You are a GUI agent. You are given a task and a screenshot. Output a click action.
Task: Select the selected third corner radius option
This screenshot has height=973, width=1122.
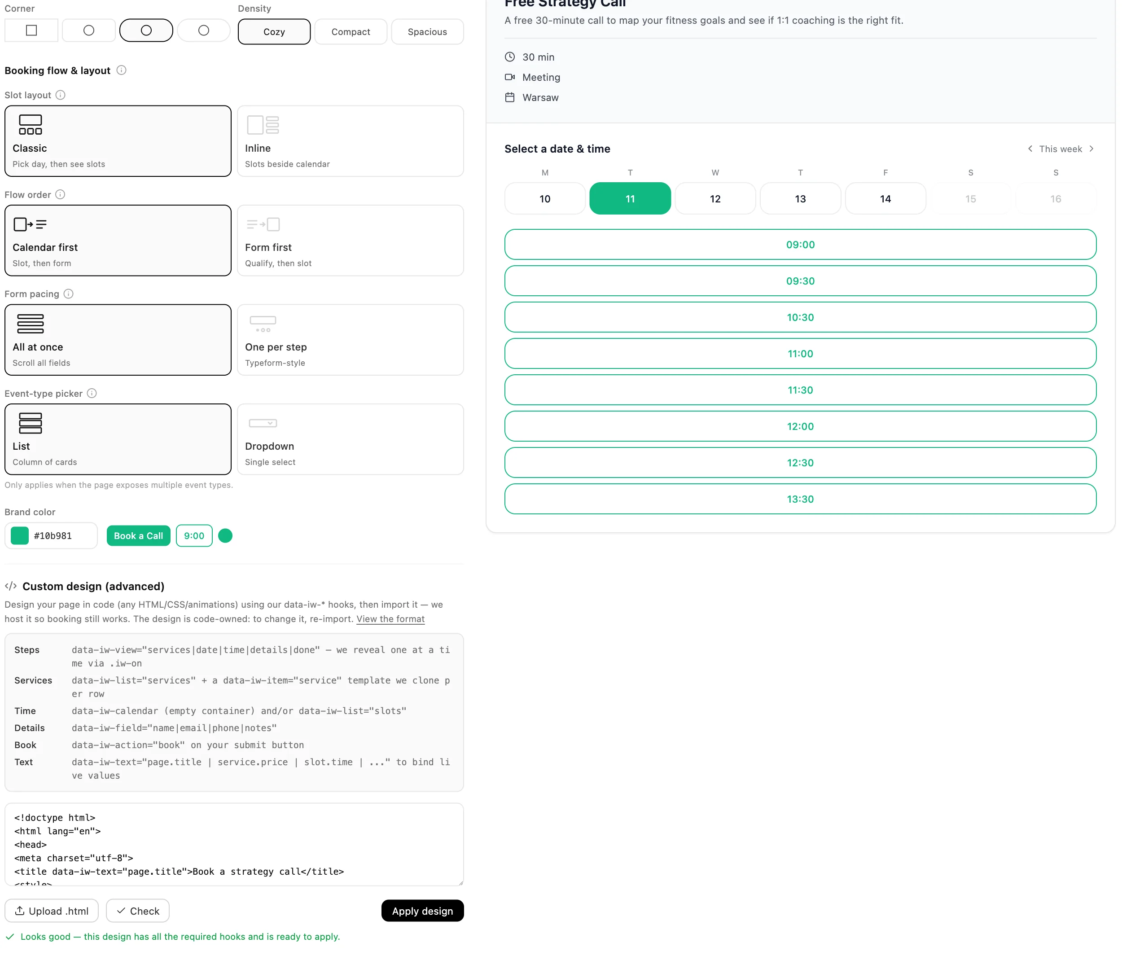point(146,31)
